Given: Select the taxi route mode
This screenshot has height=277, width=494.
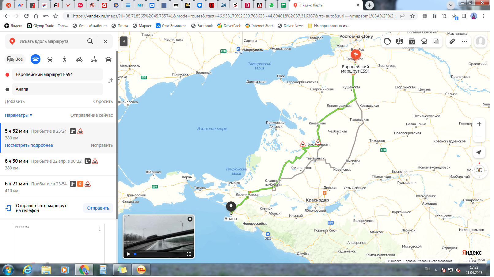Looking at the screenshot, I should click(x=108, y=59).
